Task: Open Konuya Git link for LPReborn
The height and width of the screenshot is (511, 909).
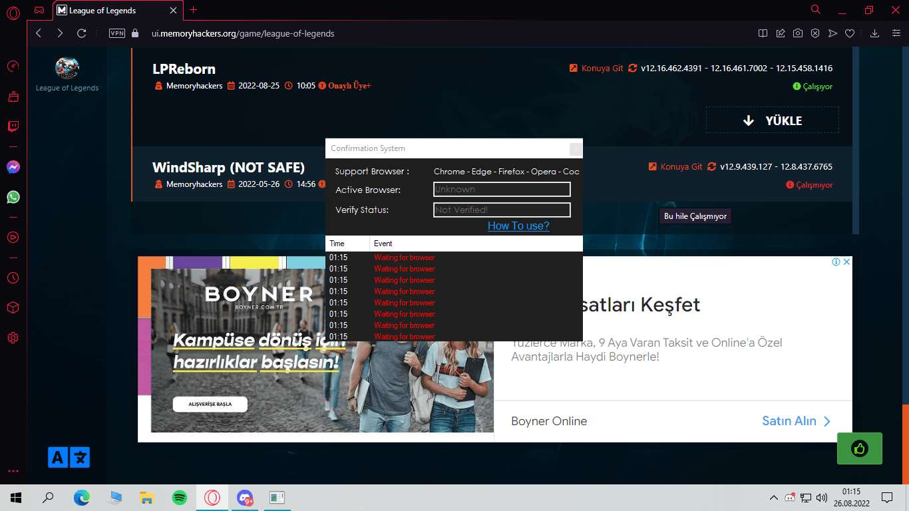Action: click(597, 69)
